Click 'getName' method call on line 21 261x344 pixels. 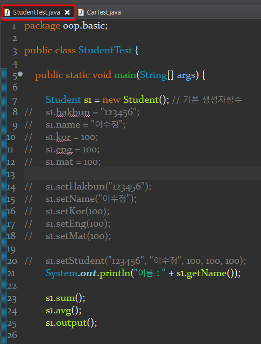coord(207,273)
